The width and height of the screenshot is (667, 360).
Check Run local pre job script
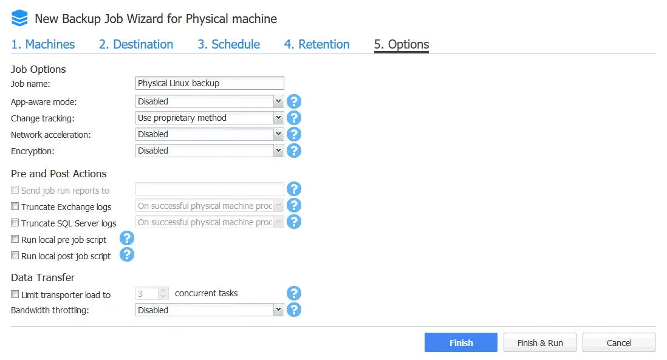tap(15, 240)
